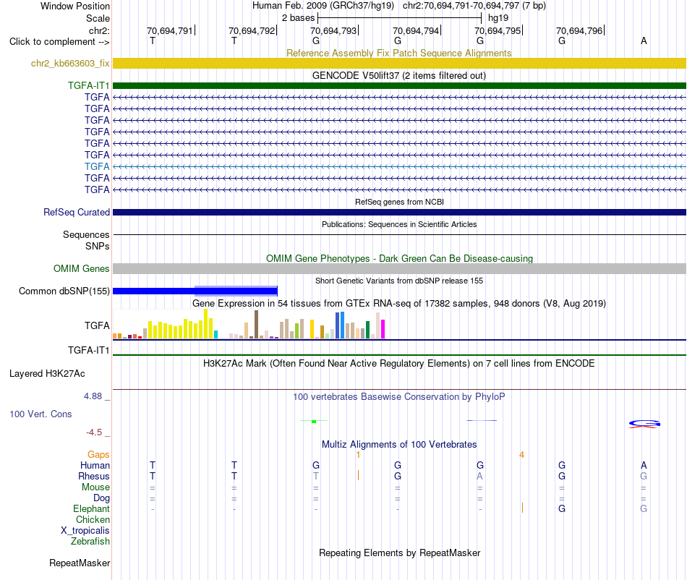The width and height of the screenshot is (687, 580).
Task: Click the '100 Vert. Cons' label
Action: pos(40,414)
